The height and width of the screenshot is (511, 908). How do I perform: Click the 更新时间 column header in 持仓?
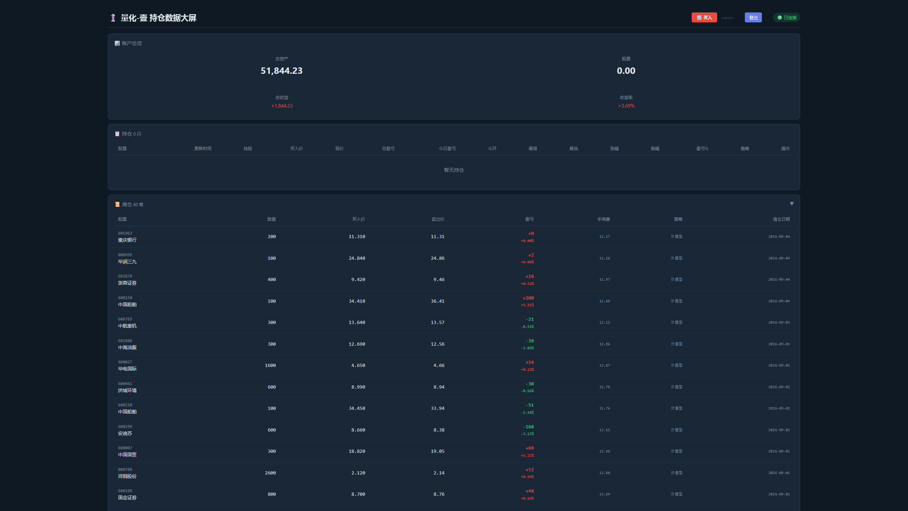pyautogui.click(x=203, y=148)
